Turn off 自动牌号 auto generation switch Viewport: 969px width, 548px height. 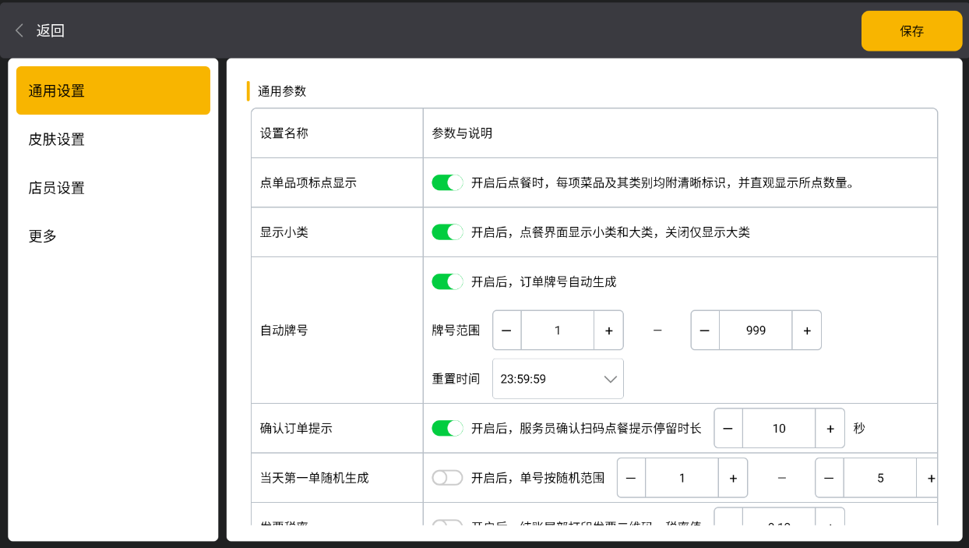click(447, 281)
